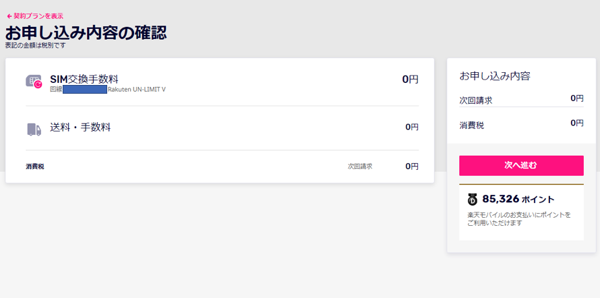Click the 85,326 ポイント balance
Screen dimensions: 600x298
(518, 199)
